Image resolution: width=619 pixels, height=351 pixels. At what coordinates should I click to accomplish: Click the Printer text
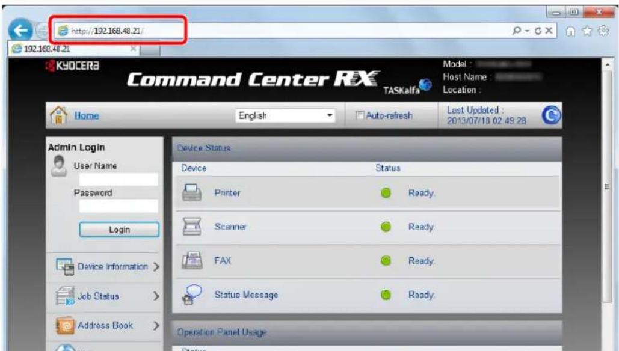(227, 193)
